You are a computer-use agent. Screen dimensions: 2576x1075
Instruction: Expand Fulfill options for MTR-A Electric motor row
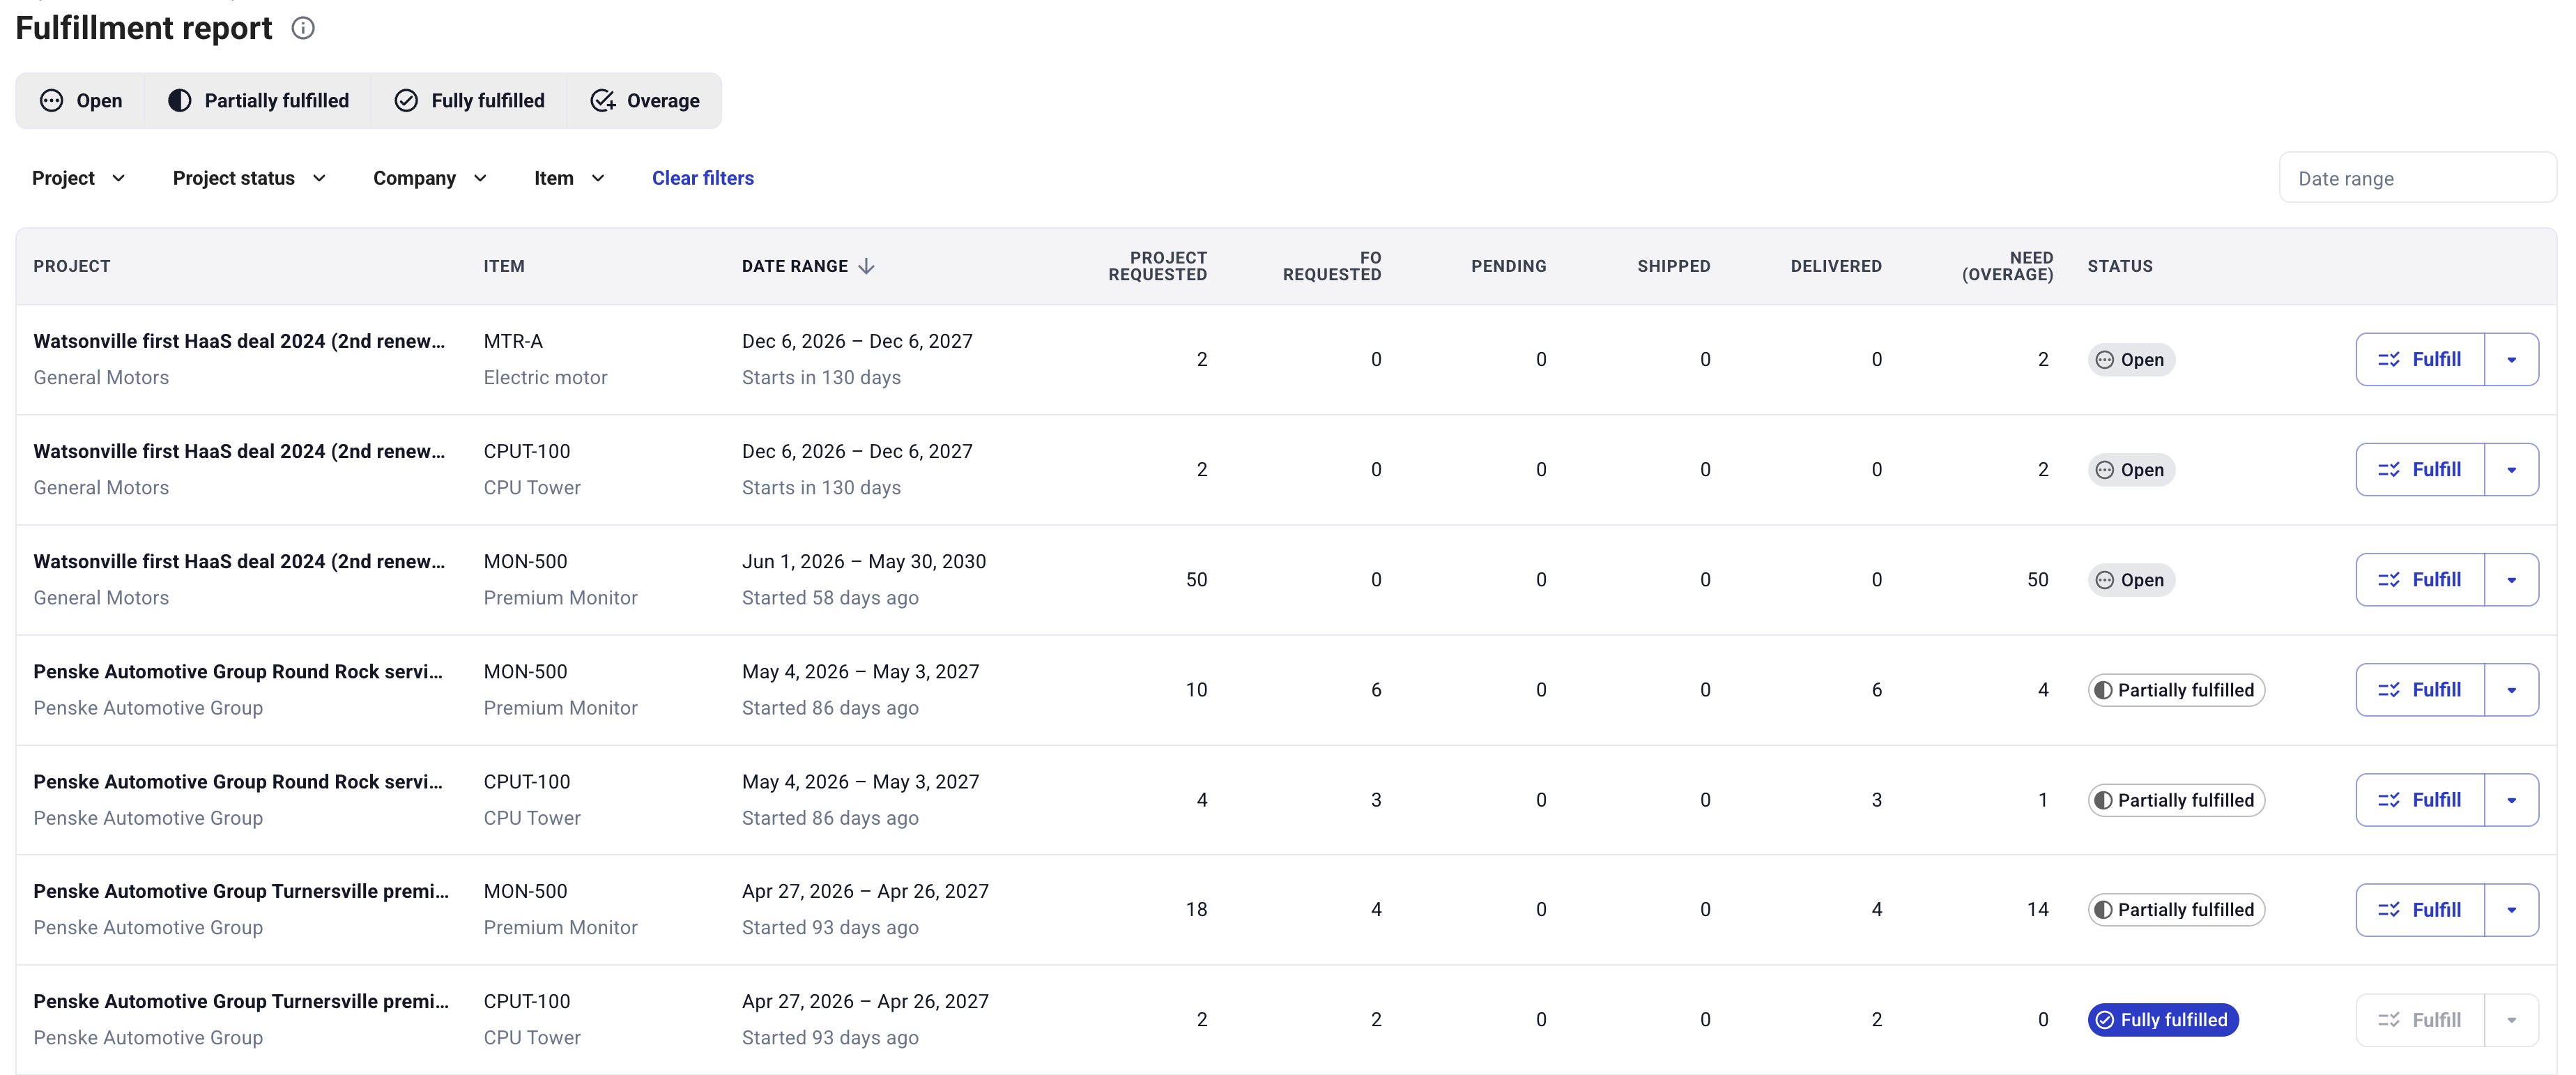(x=2511, y=359)
